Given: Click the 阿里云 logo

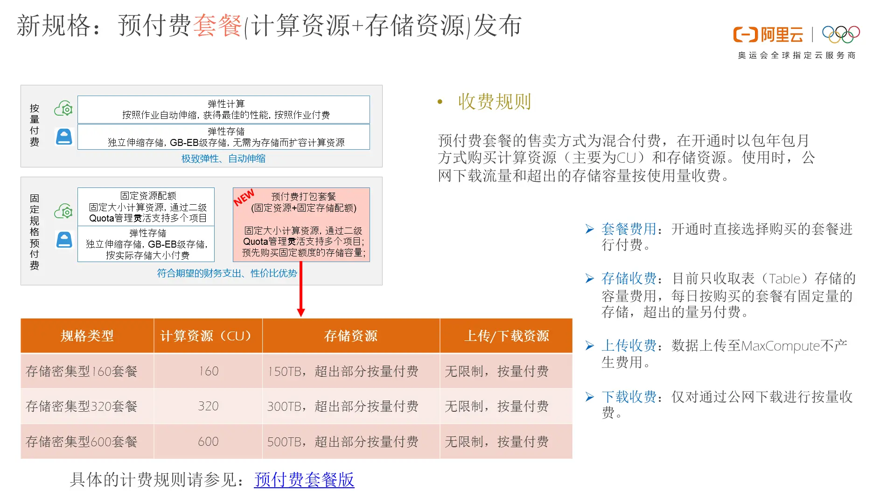Looking at the screenshot, I should tap(768, 35).
